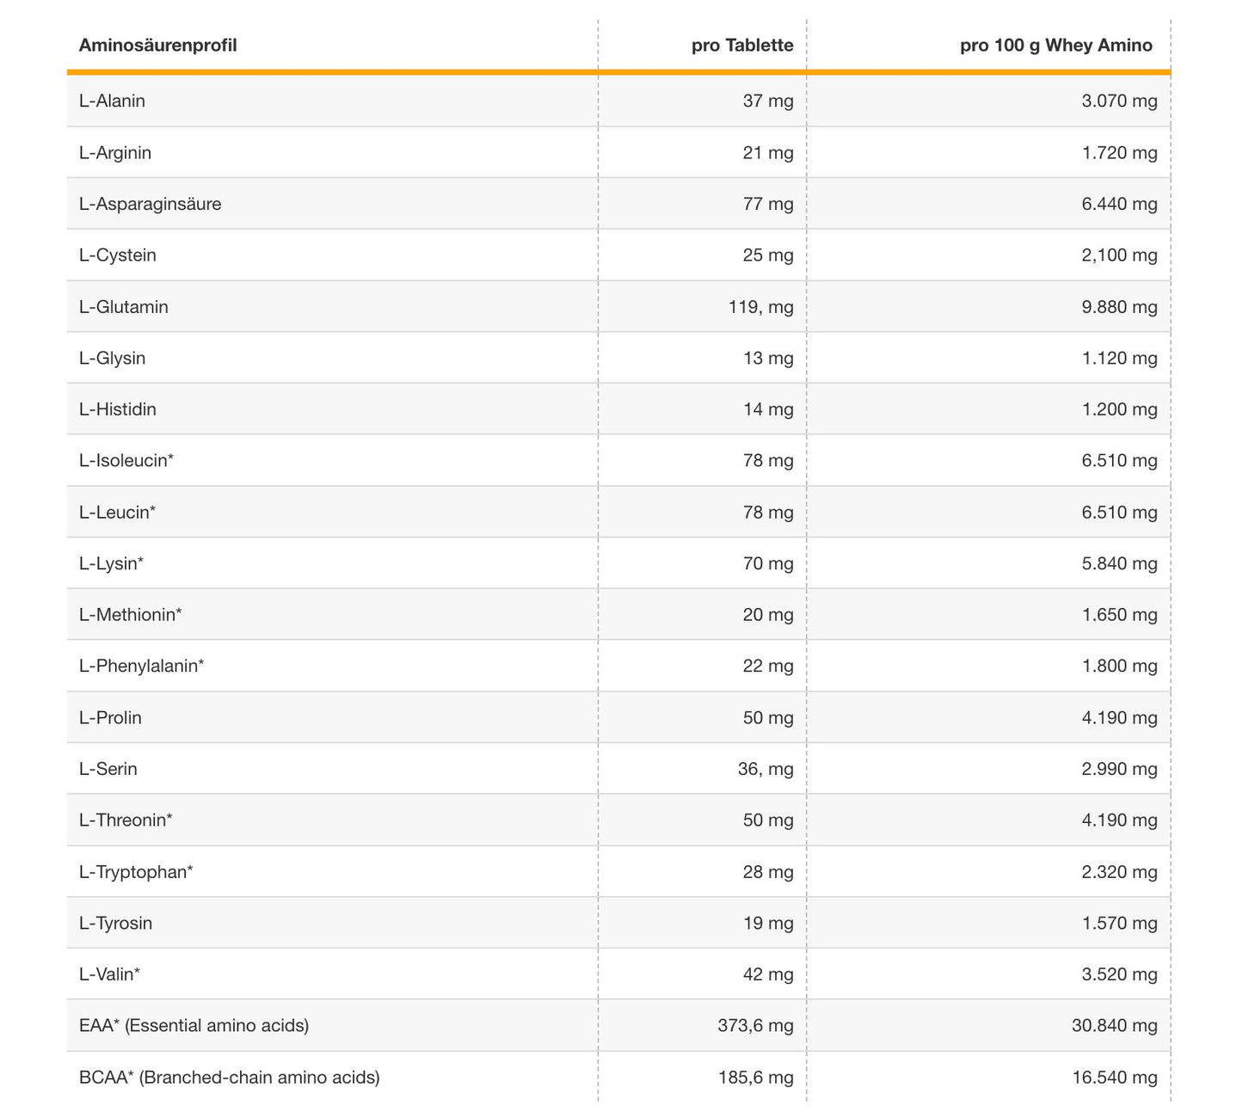Click the L-Leucin* row label

click(x=117, y=513)
